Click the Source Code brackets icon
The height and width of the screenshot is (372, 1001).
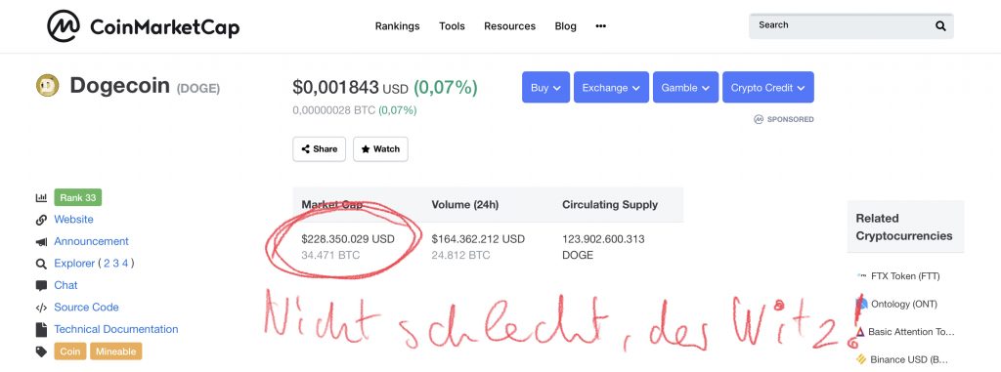(41, 308)
